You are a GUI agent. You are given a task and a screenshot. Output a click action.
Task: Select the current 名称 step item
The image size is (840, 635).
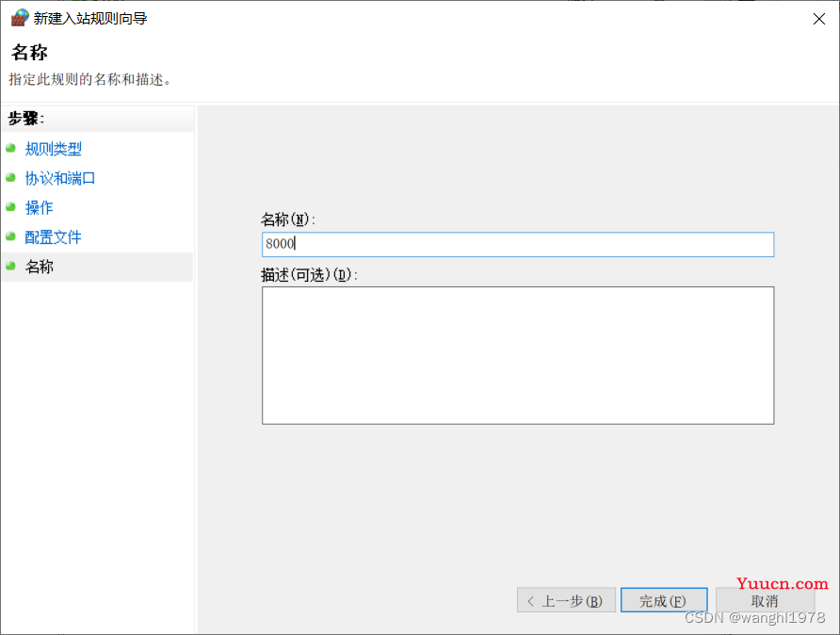coord(98,267)
